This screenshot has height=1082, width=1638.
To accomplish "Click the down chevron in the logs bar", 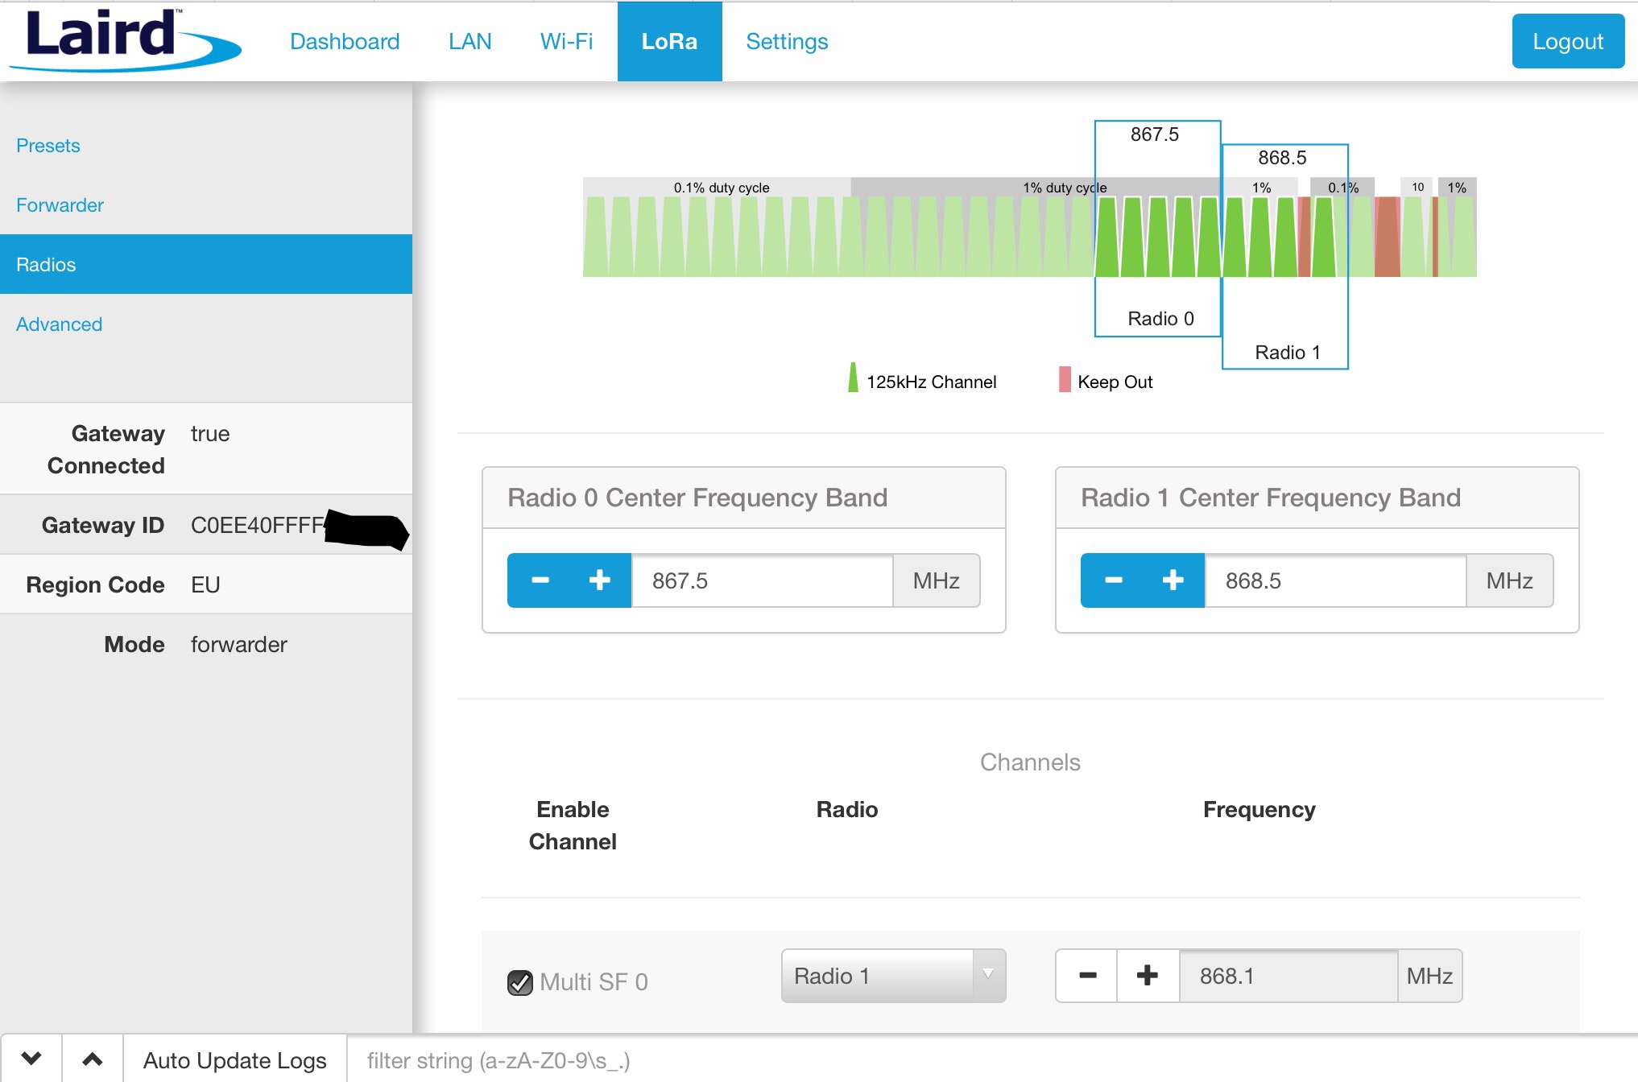I will click(31, 1059).
